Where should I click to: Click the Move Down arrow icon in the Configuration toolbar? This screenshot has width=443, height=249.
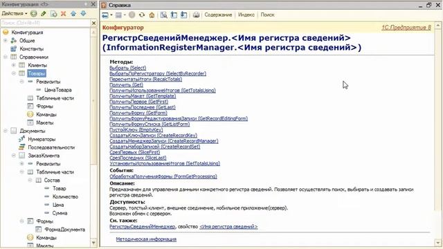click(x=83, y=14)
